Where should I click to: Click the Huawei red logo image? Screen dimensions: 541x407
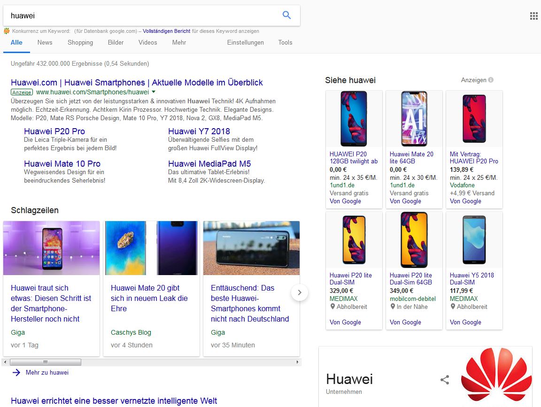point(496,375)
